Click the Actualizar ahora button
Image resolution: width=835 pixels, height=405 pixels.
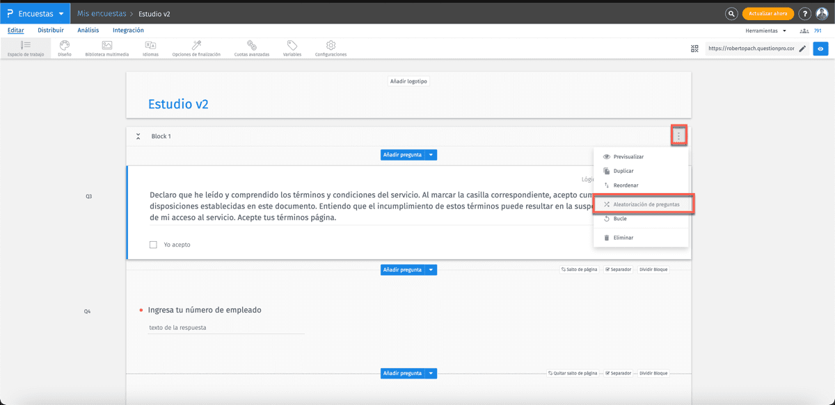pyautogui.click(x=768, y=13)
